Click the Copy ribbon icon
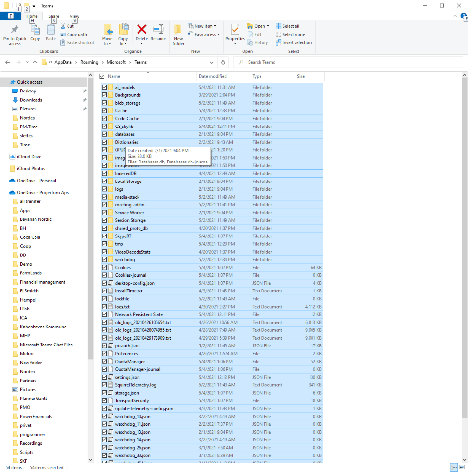 click(x=35, y=30)
